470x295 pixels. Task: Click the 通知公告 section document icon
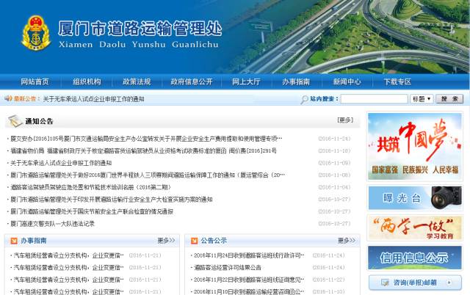click(15, 120)
